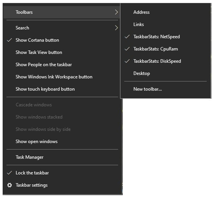The image size is (214, 197).
Task: Choose New toolbar... option
Action: 147,89
